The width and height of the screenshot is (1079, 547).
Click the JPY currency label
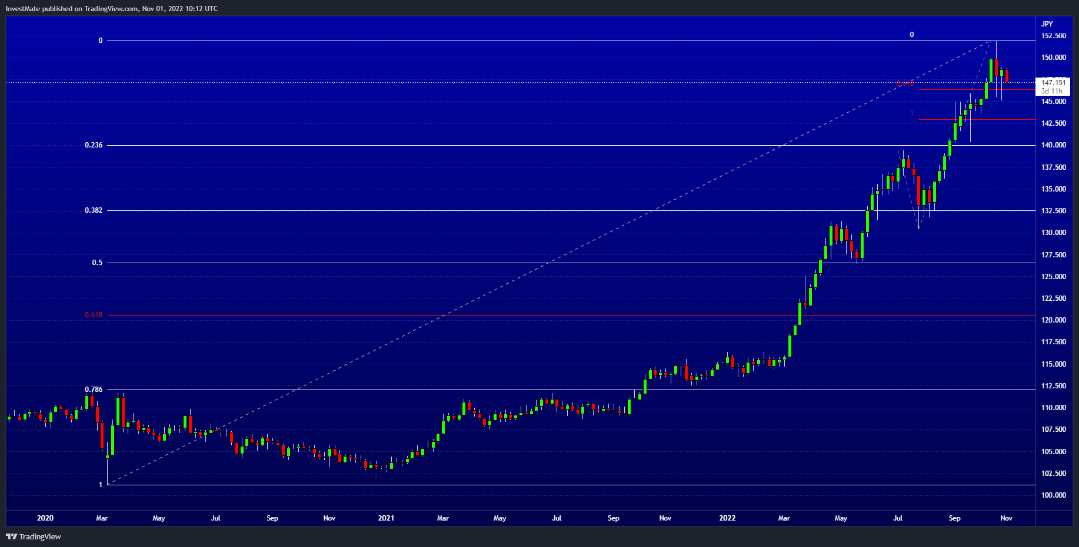tap(1047, 24)
